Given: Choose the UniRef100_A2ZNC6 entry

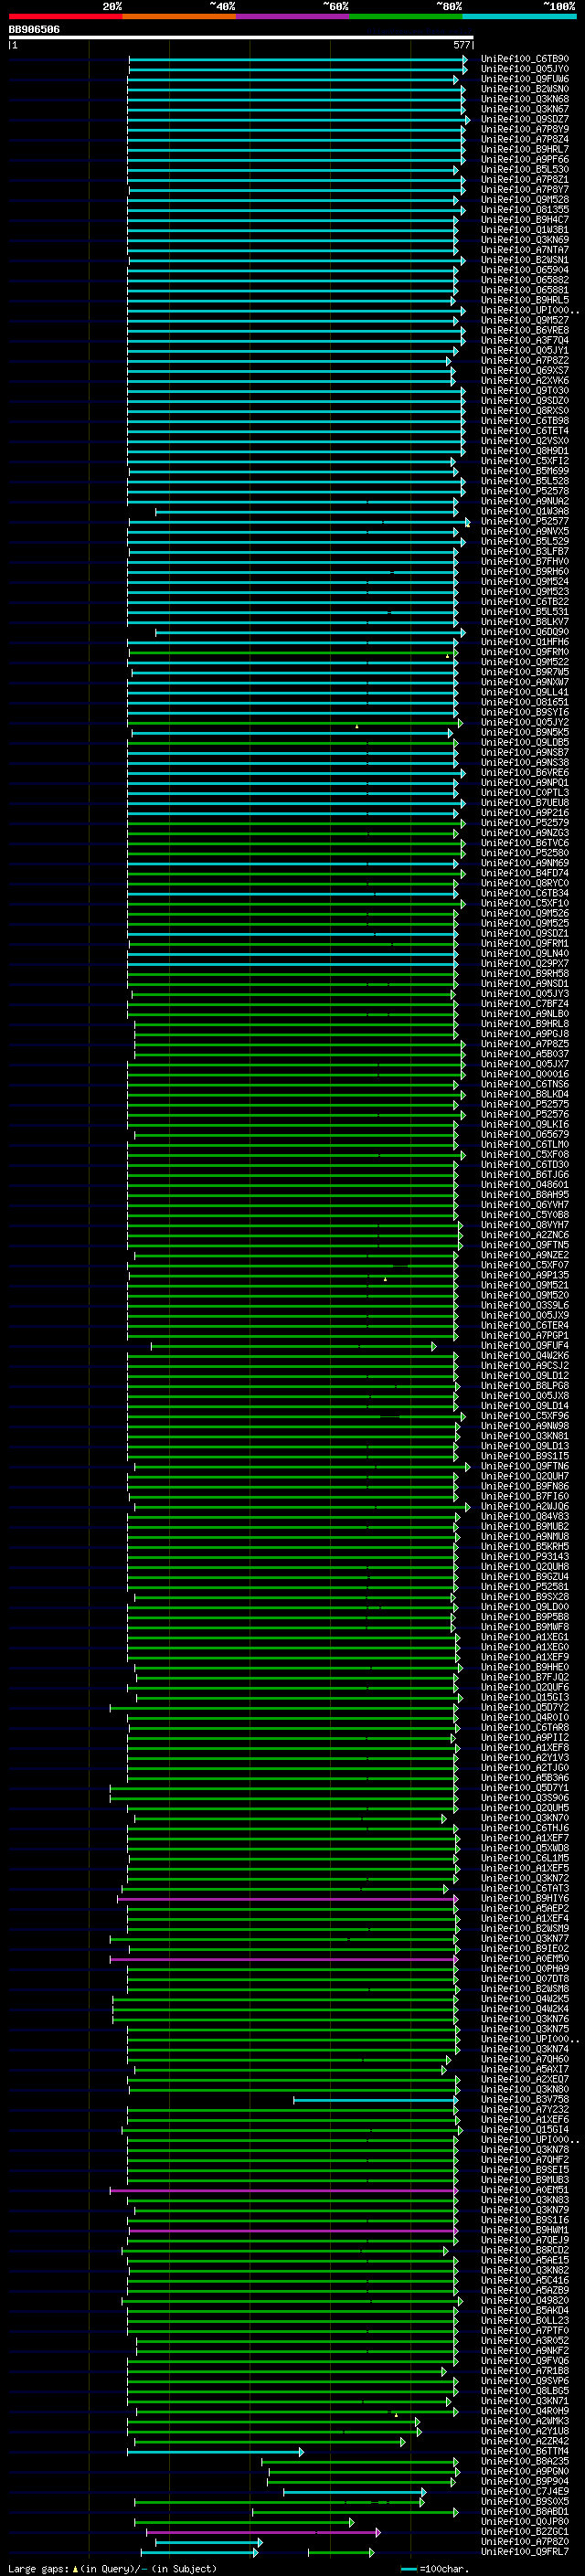Looking at the screenshot, I should (525, 1235).
